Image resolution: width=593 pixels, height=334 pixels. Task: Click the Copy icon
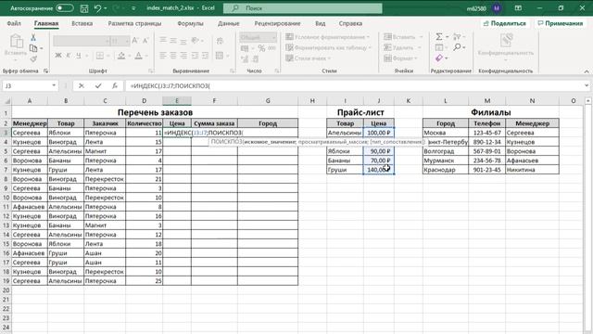click(x=33, y=48)
